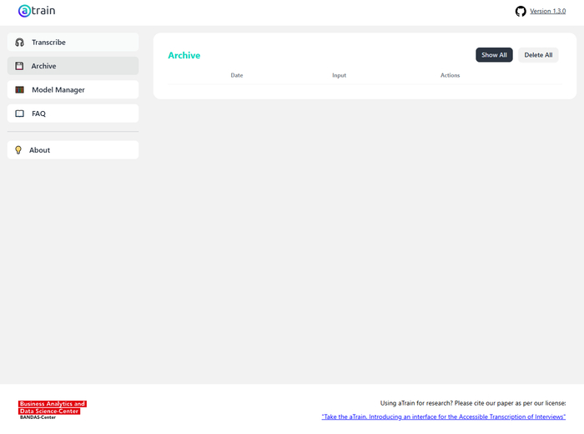Image resolution: width=584 pixels, height=434 pixels.
Task: Click the lightbulb icon next to About
Action: point(18,150)
